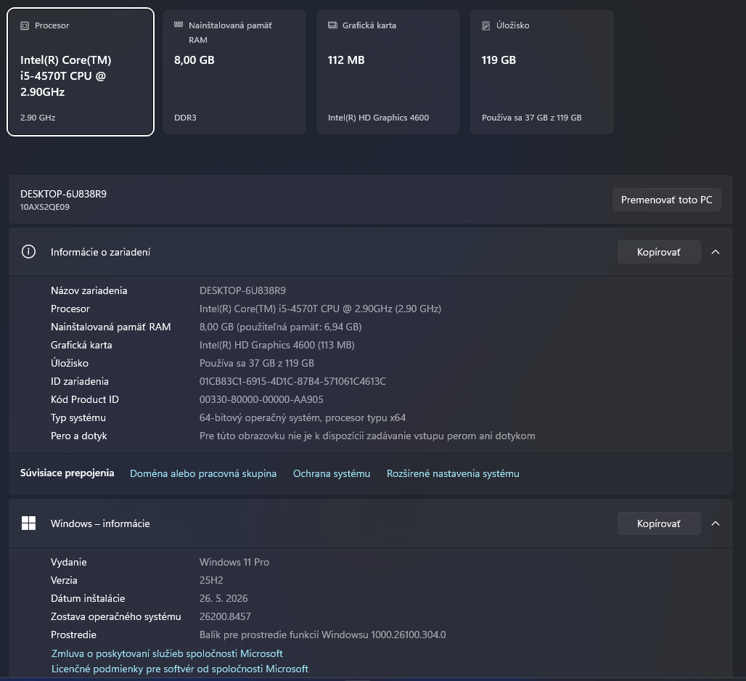This screenshot has width=746, height=681.
Task: Click the processor chip icon
Action: click(x=25, y=25)
